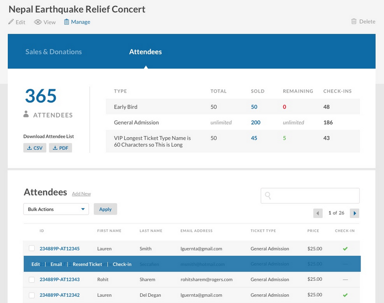384x303 pixels.
Task: Click the Add New attendee link
Action: point(81,194)
